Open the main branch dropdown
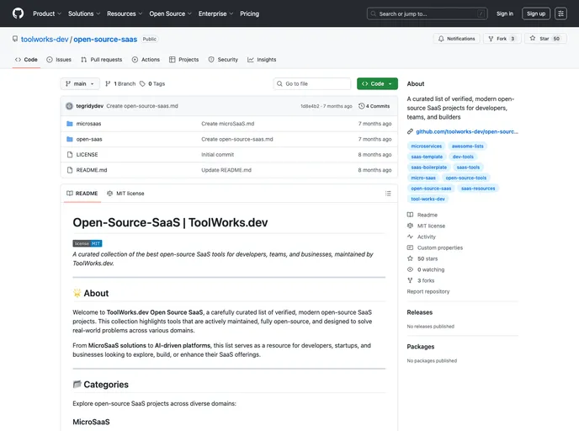Screen dimensions: 579x431 80,84
